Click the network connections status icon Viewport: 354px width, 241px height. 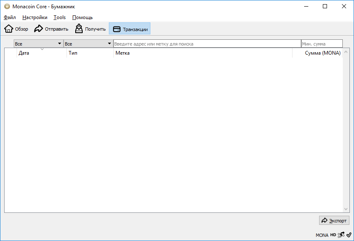pos(341,235)
